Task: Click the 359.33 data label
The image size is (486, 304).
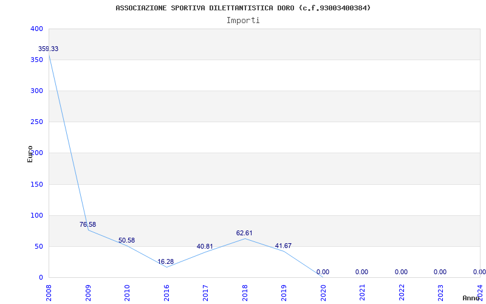Action: click(x=48, y=49)
